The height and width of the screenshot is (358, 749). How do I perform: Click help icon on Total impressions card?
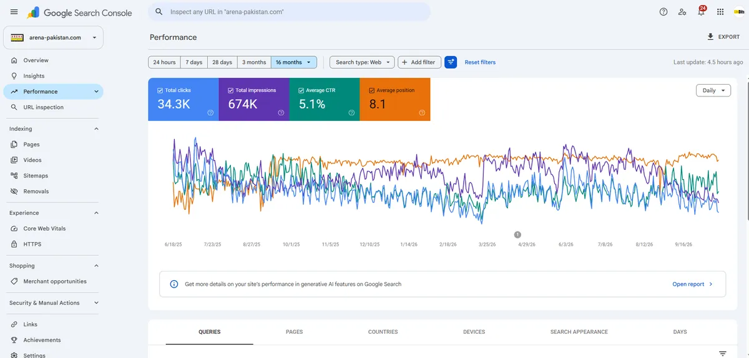281,113
